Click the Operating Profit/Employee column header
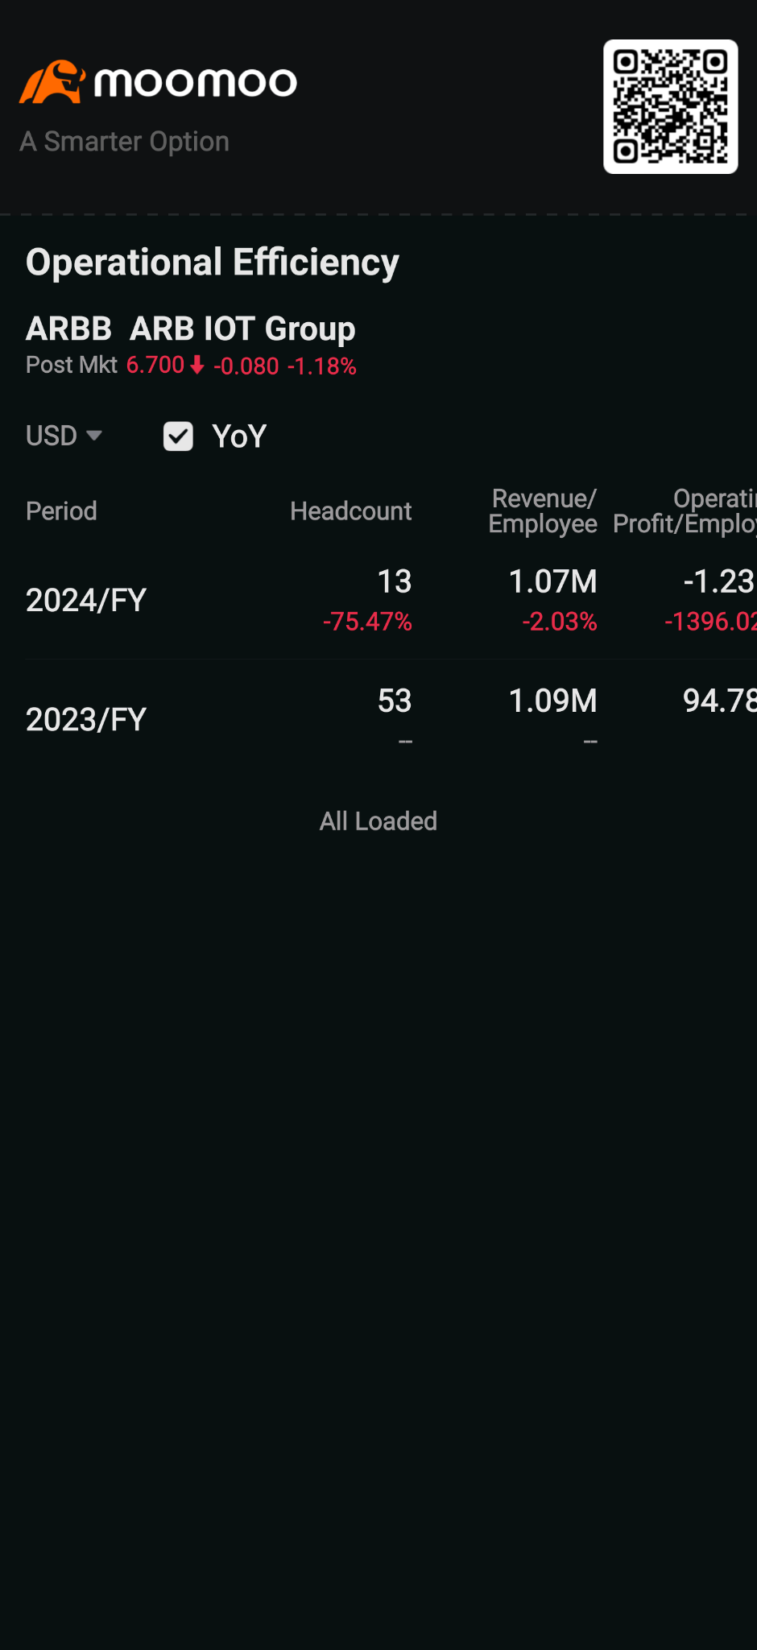757x1650 pixels. [x=685, y=511]
